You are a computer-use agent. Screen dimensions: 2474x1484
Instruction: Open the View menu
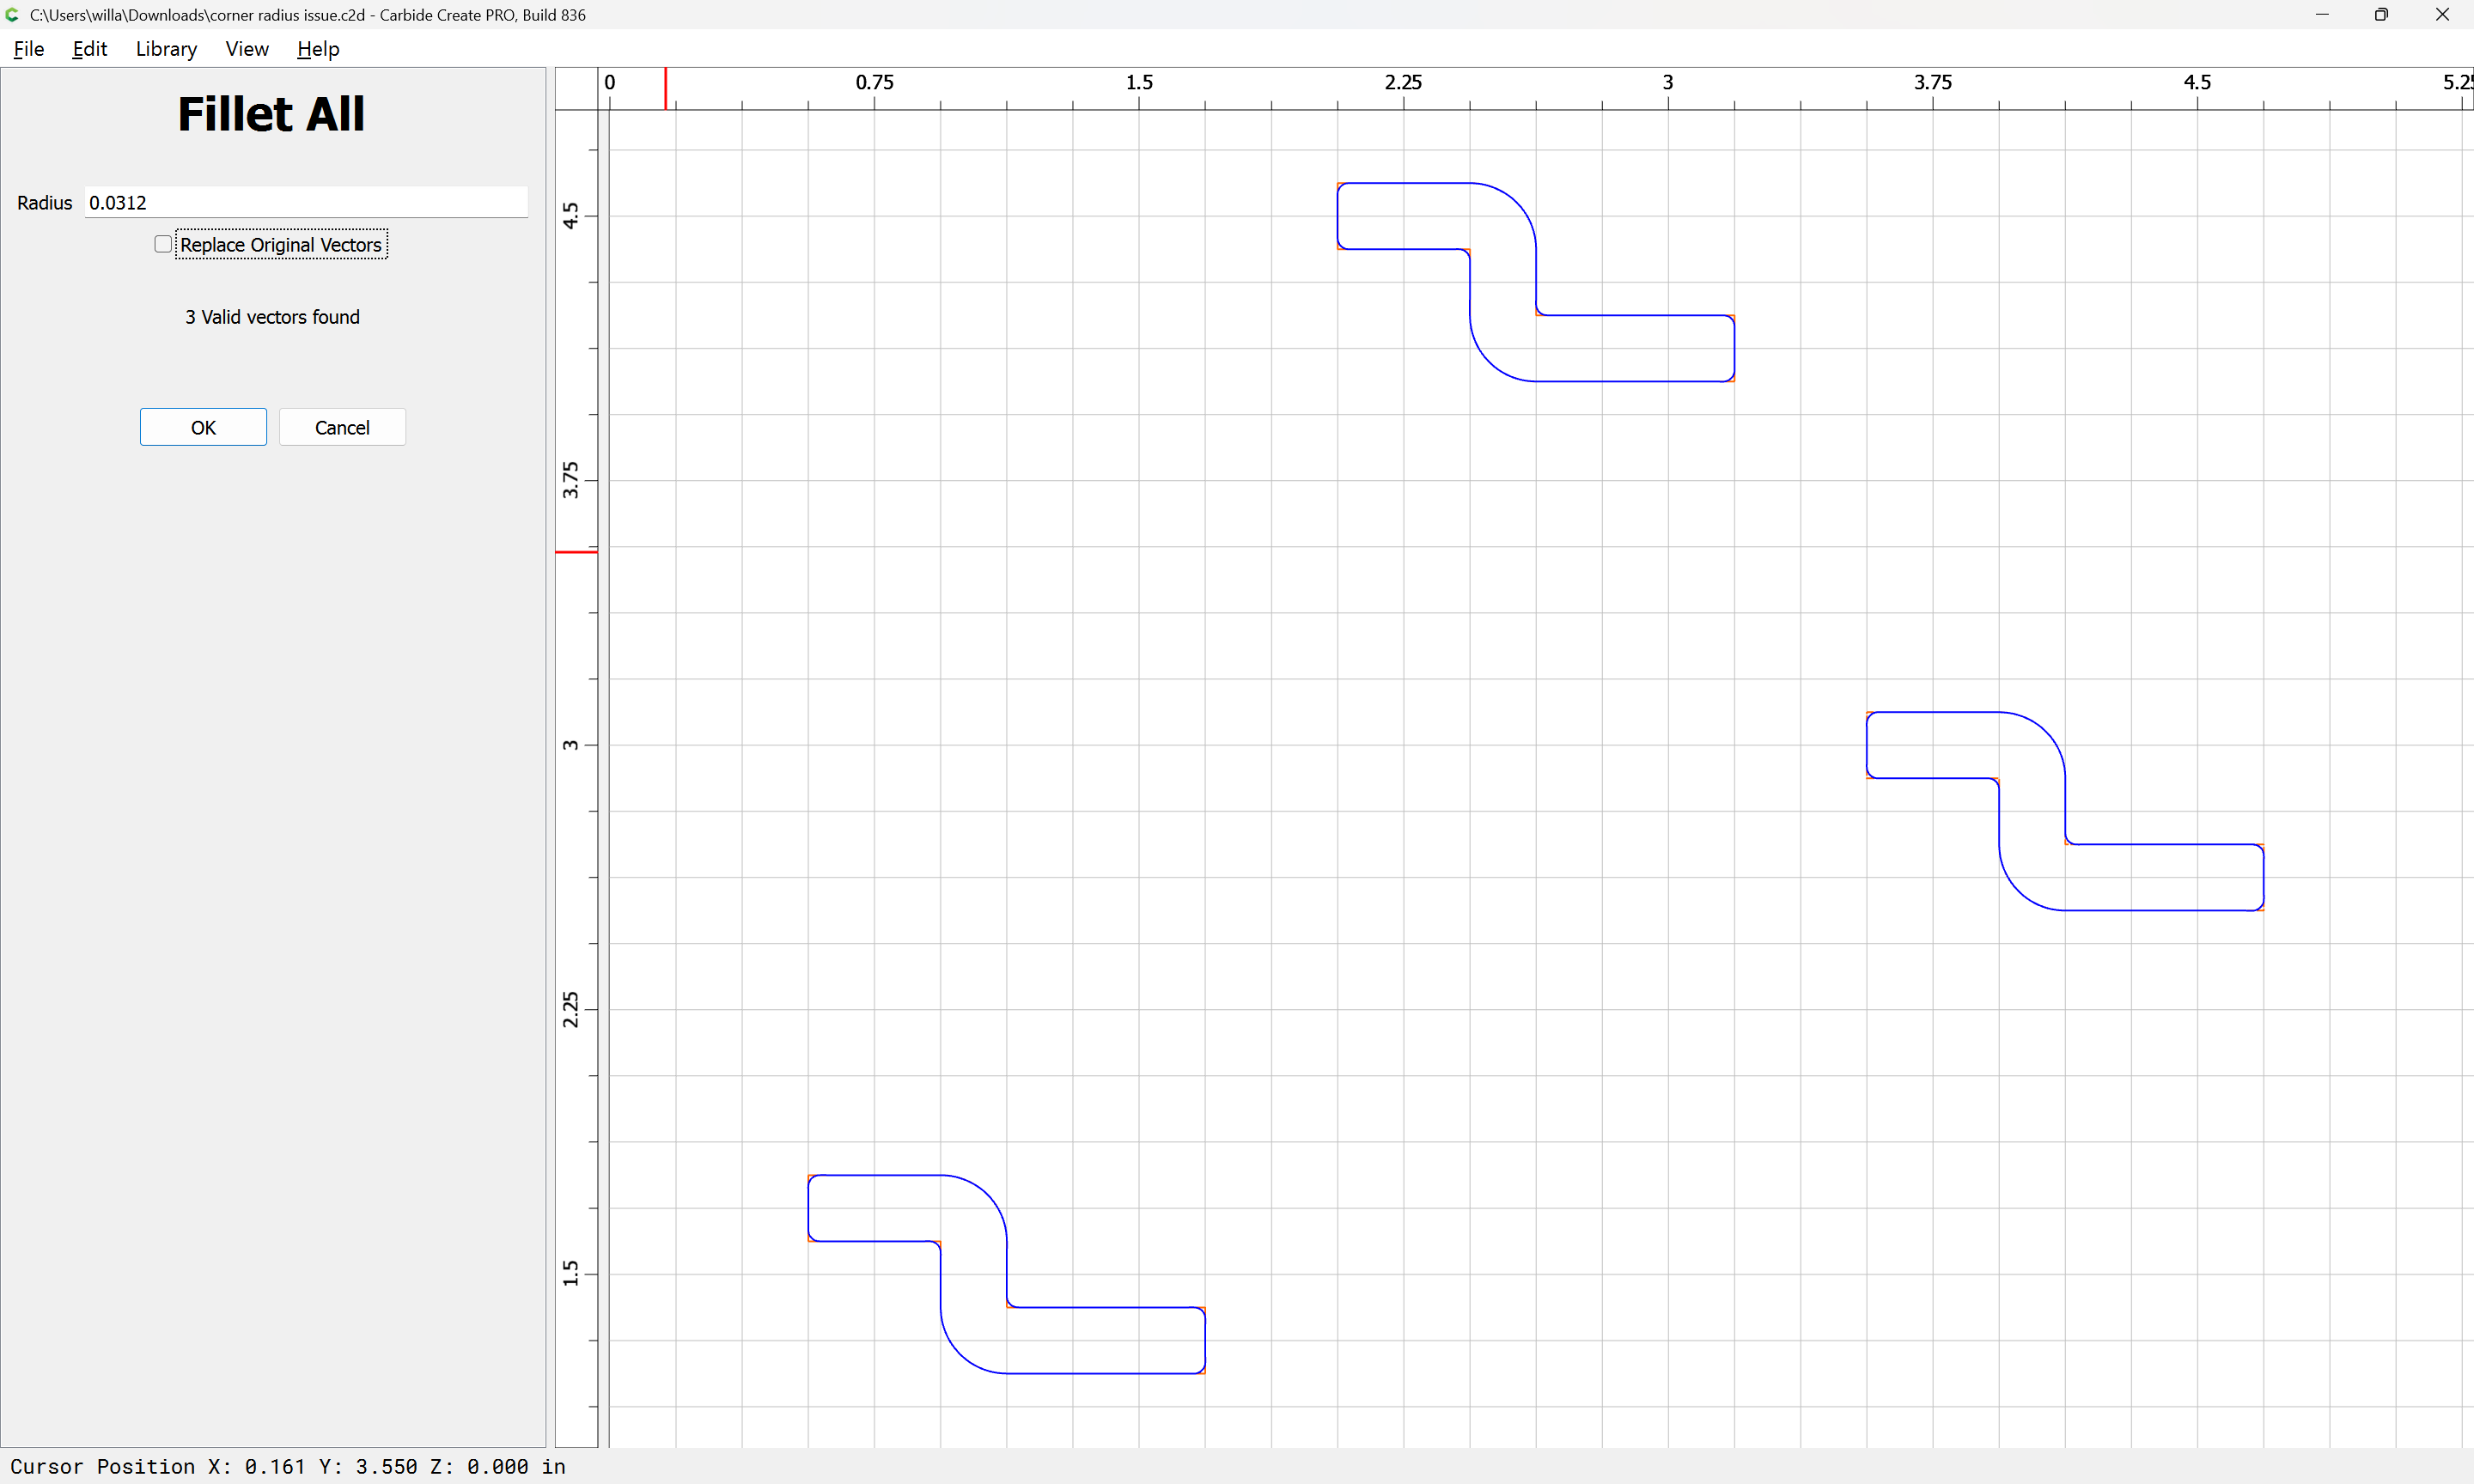(x=246, y=49)
